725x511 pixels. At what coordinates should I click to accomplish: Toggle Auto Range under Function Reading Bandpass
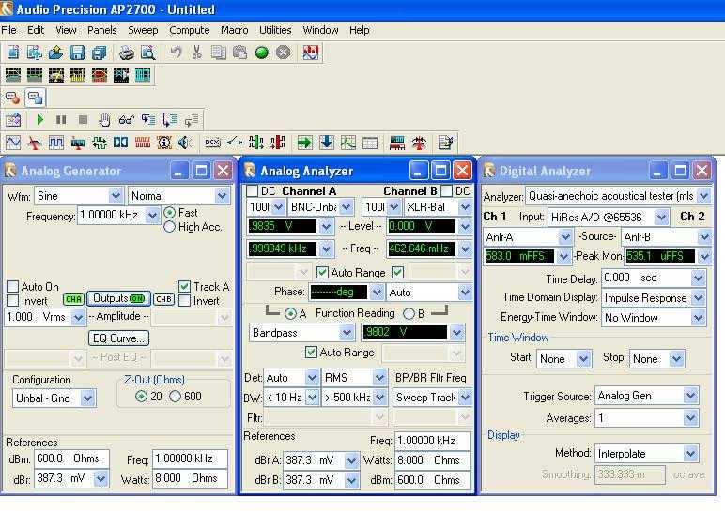[x=311, y=353]
